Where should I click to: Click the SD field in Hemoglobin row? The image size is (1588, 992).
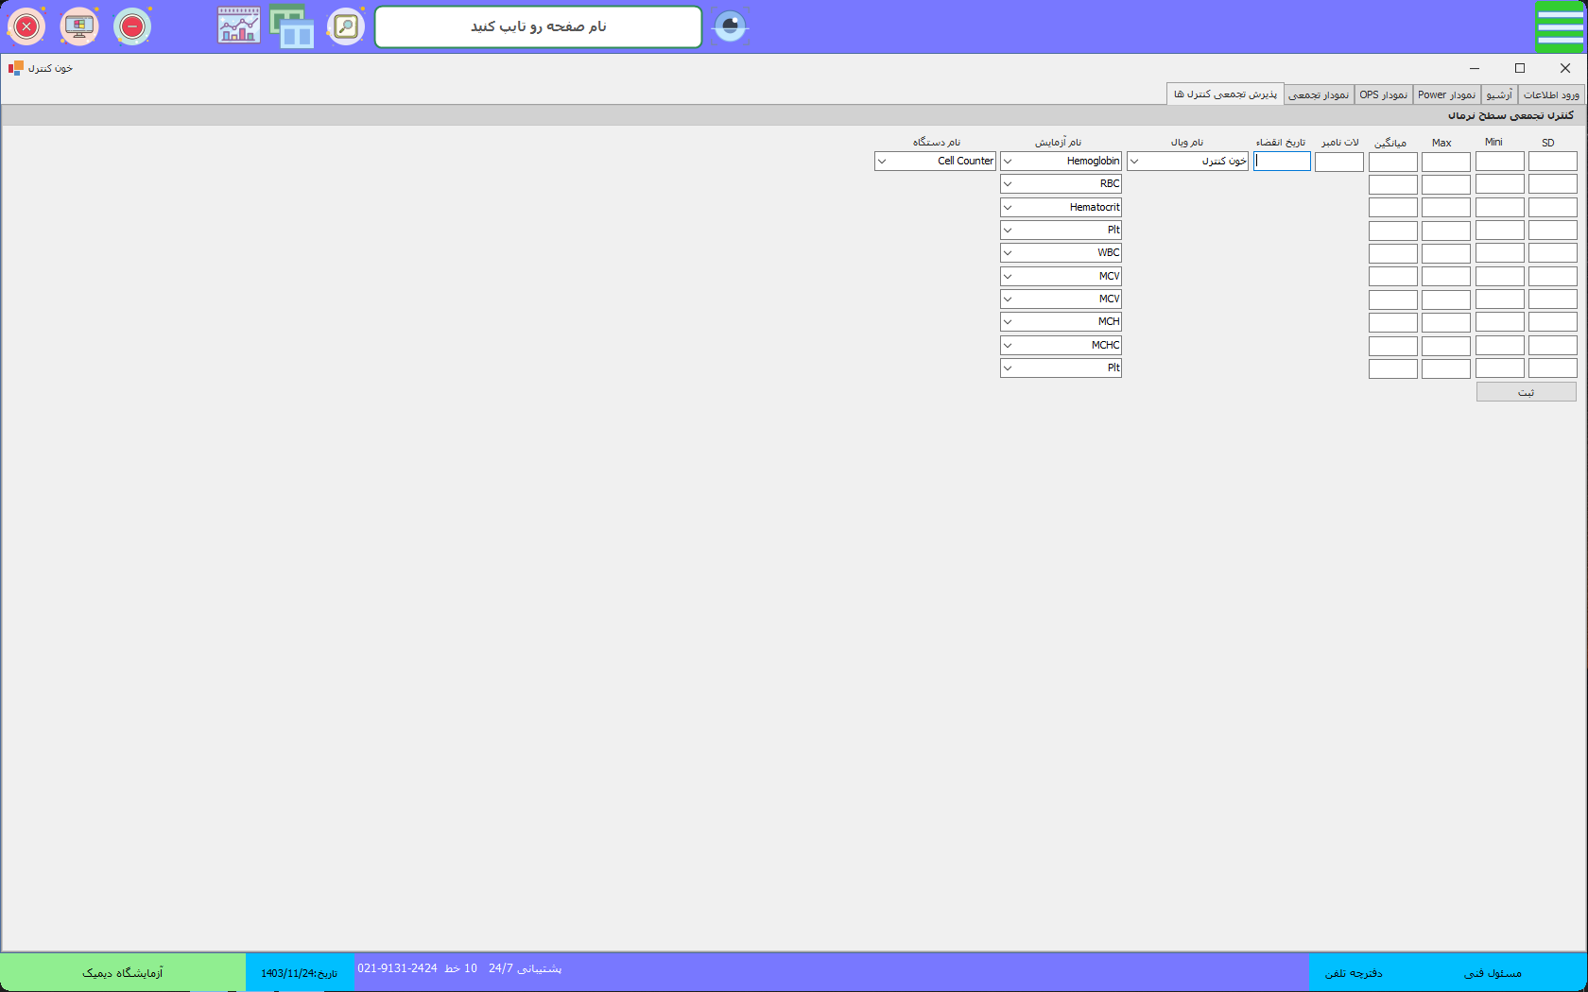click(1553, 162)
